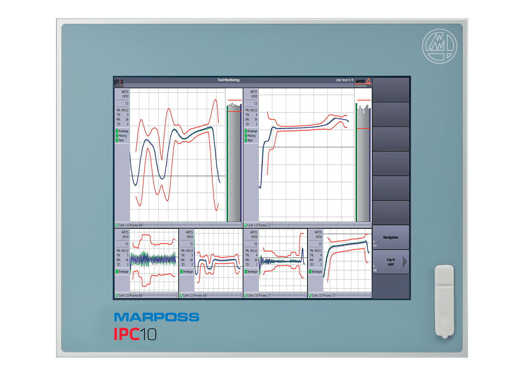Click the Tool Monitoring title text

point(229,80)
